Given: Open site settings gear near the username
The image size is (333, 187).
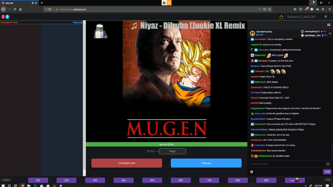Looking at the screenshot, I should [x=325, y=17].
